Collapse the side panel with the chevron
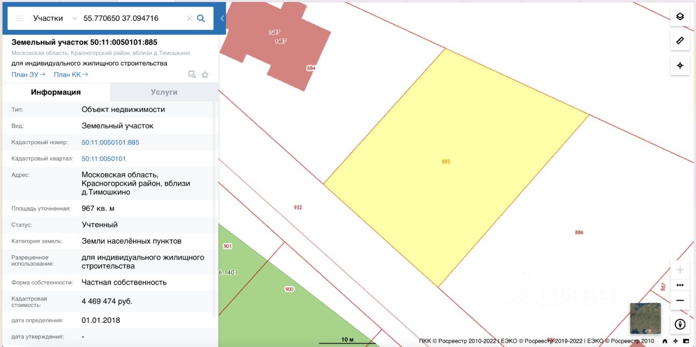Screen dimensions: 696x347 pyautogui.click(x=222, y=18)
